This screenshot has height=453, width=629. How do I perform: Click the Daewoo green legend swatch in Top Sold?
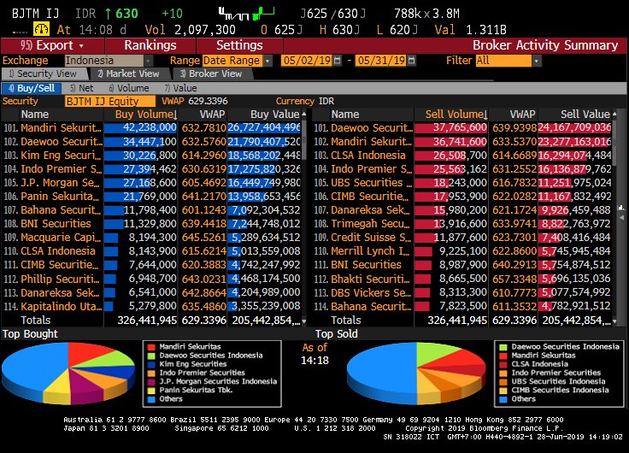pyautogui.click(x=503, y=347)
